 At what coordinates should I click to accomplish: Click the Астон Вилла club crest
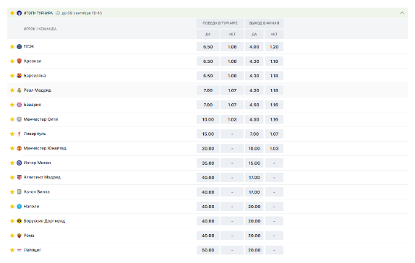19,191
